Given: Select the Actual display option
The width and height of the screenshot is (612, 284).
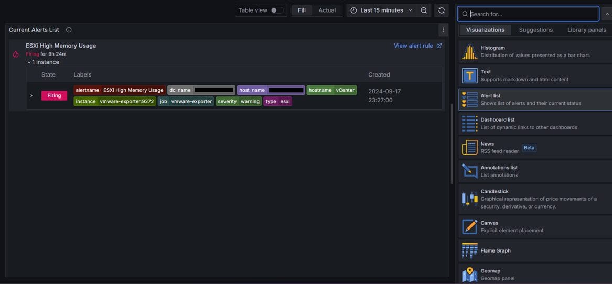Looking at the screenshot, I should [x=327, y=10].
